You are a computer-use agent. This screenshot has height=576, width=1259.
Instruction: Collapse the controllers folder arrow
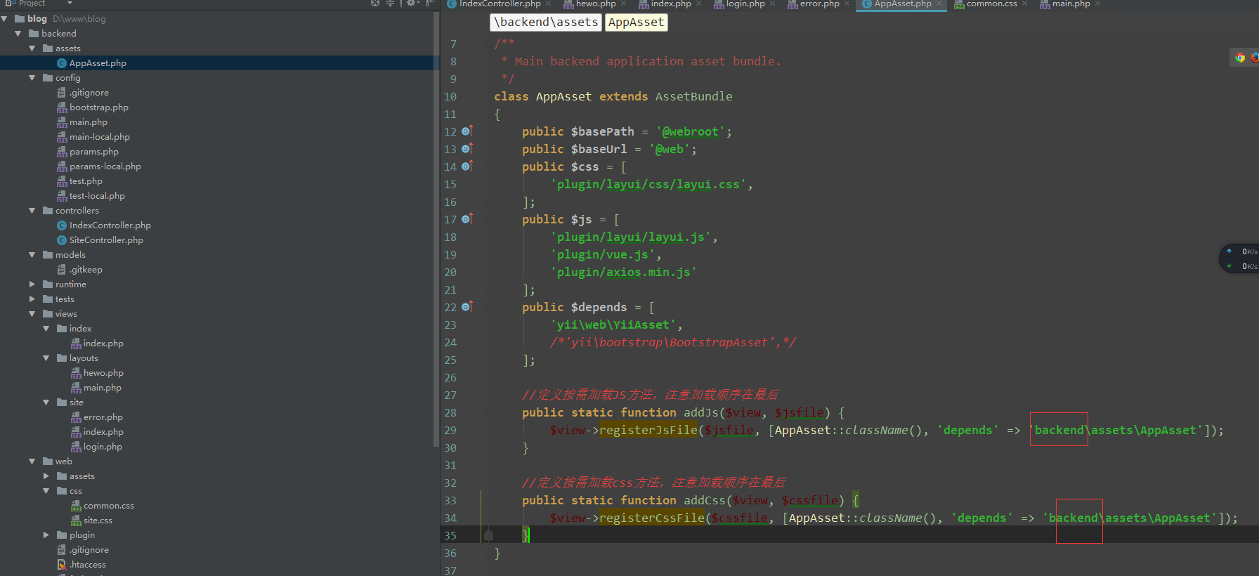[32, 211]
